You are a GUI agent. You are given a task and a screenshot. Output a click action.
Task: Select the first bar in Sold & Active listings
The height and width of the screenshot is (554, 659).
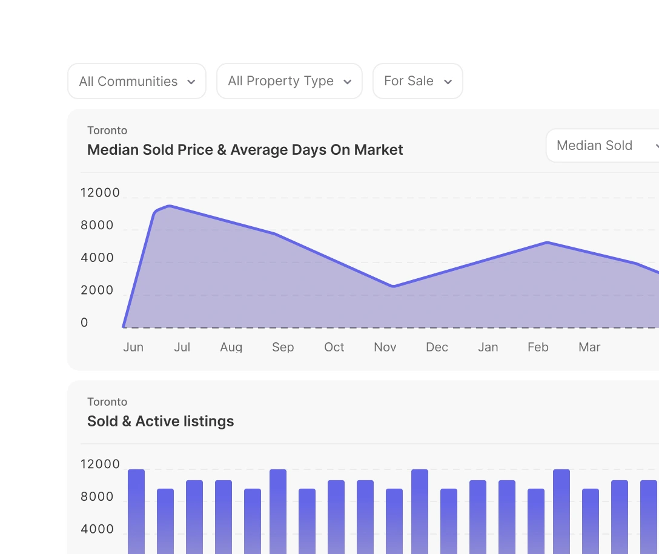click(x=136, y=511)
